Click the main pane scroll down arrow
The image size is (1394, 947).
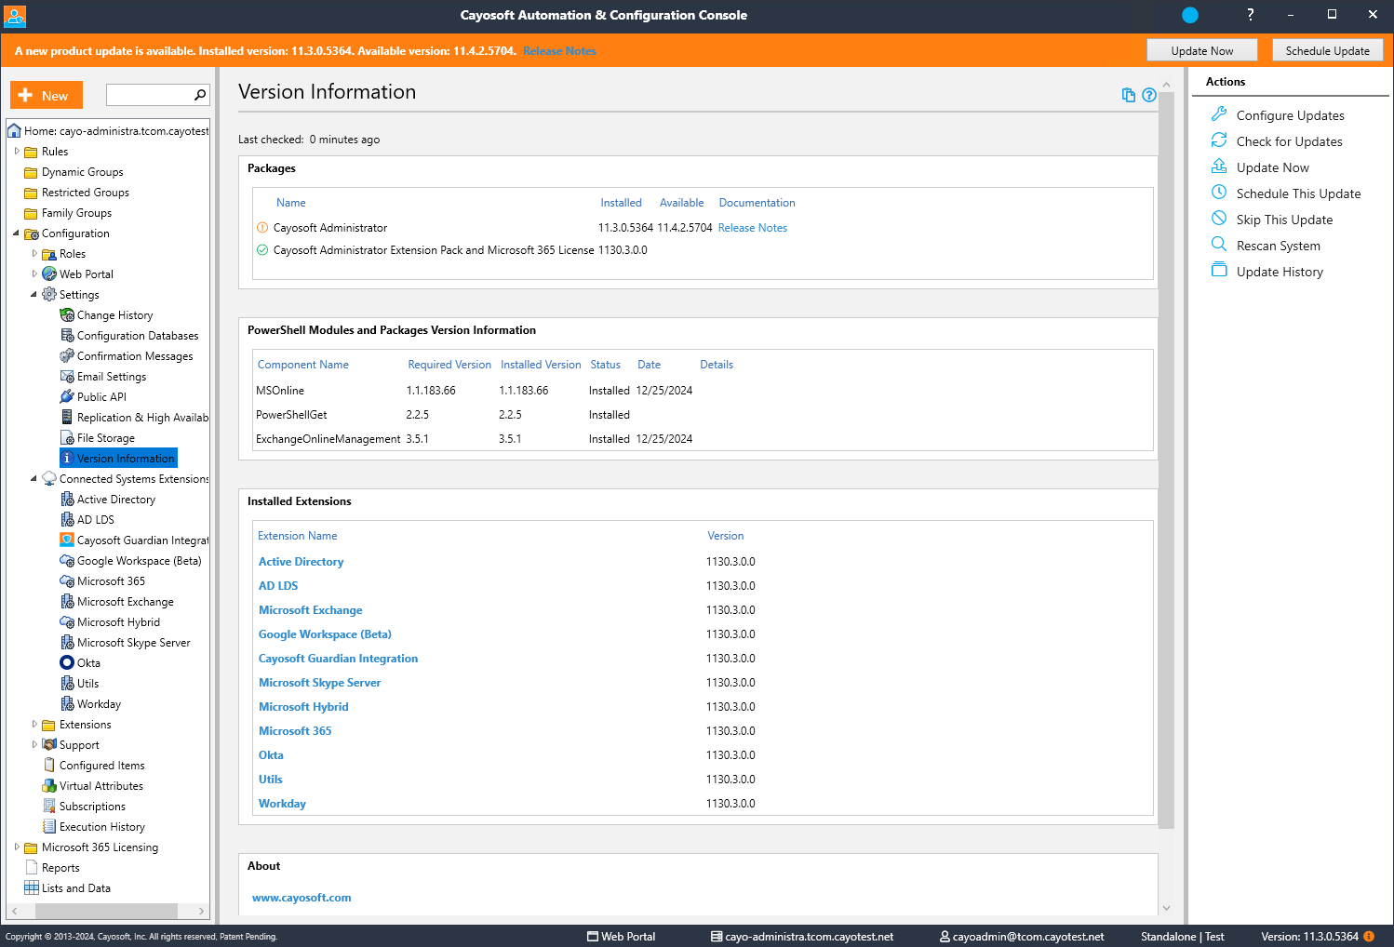point(1166,908)
